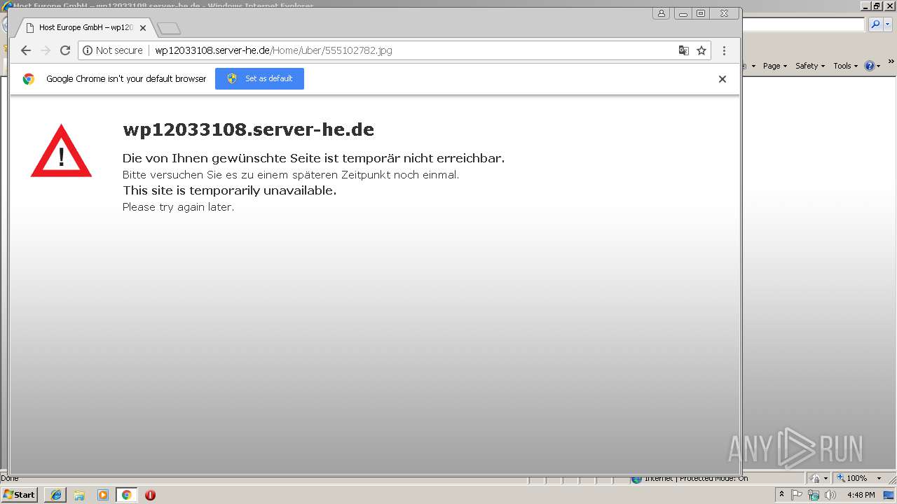The height and width of the screenshot is (504, 897).
Task: Click the Action Center flag tray icon
Action: (797, 495)
